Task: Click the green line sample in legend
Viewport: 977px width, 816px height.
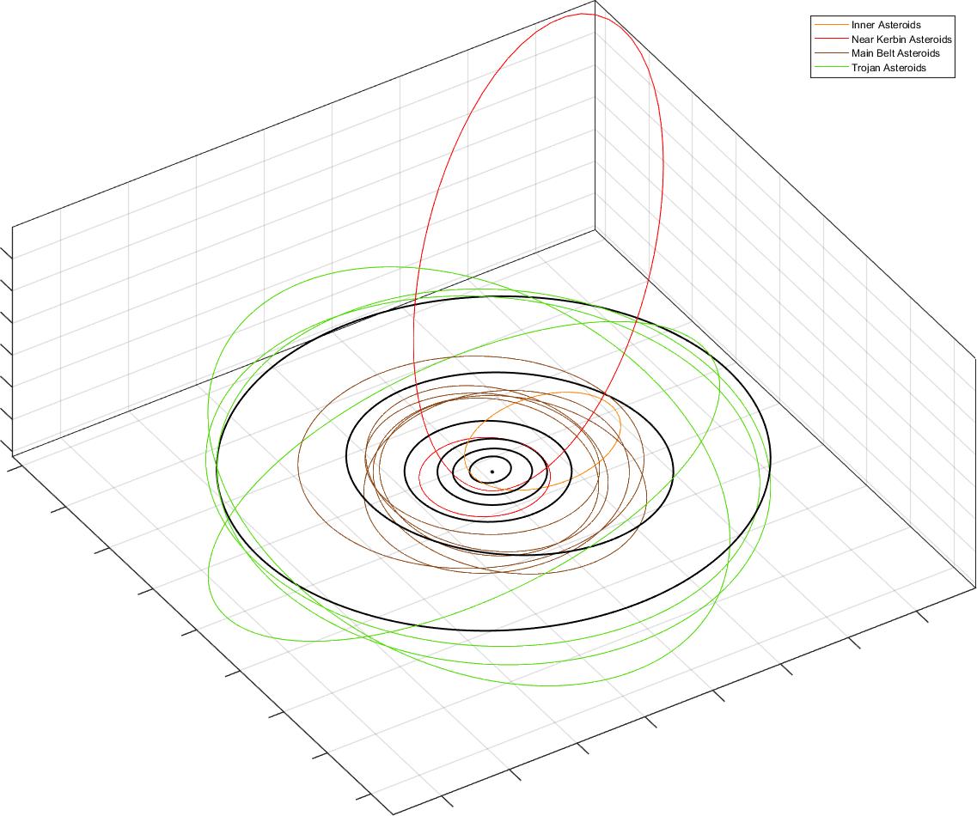Action: (831, 68)
